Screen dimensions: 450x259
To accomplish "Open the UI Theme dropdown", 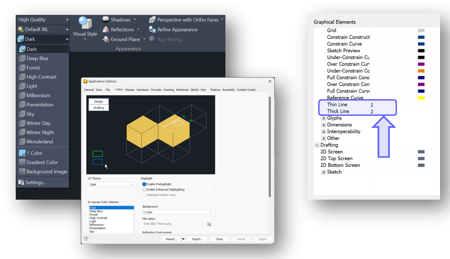I will click(112, 185).
